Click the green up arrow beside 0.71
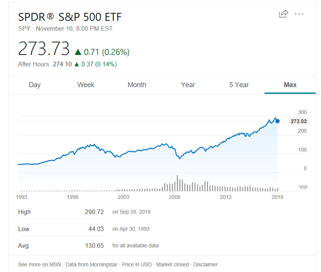 point(78,52)
